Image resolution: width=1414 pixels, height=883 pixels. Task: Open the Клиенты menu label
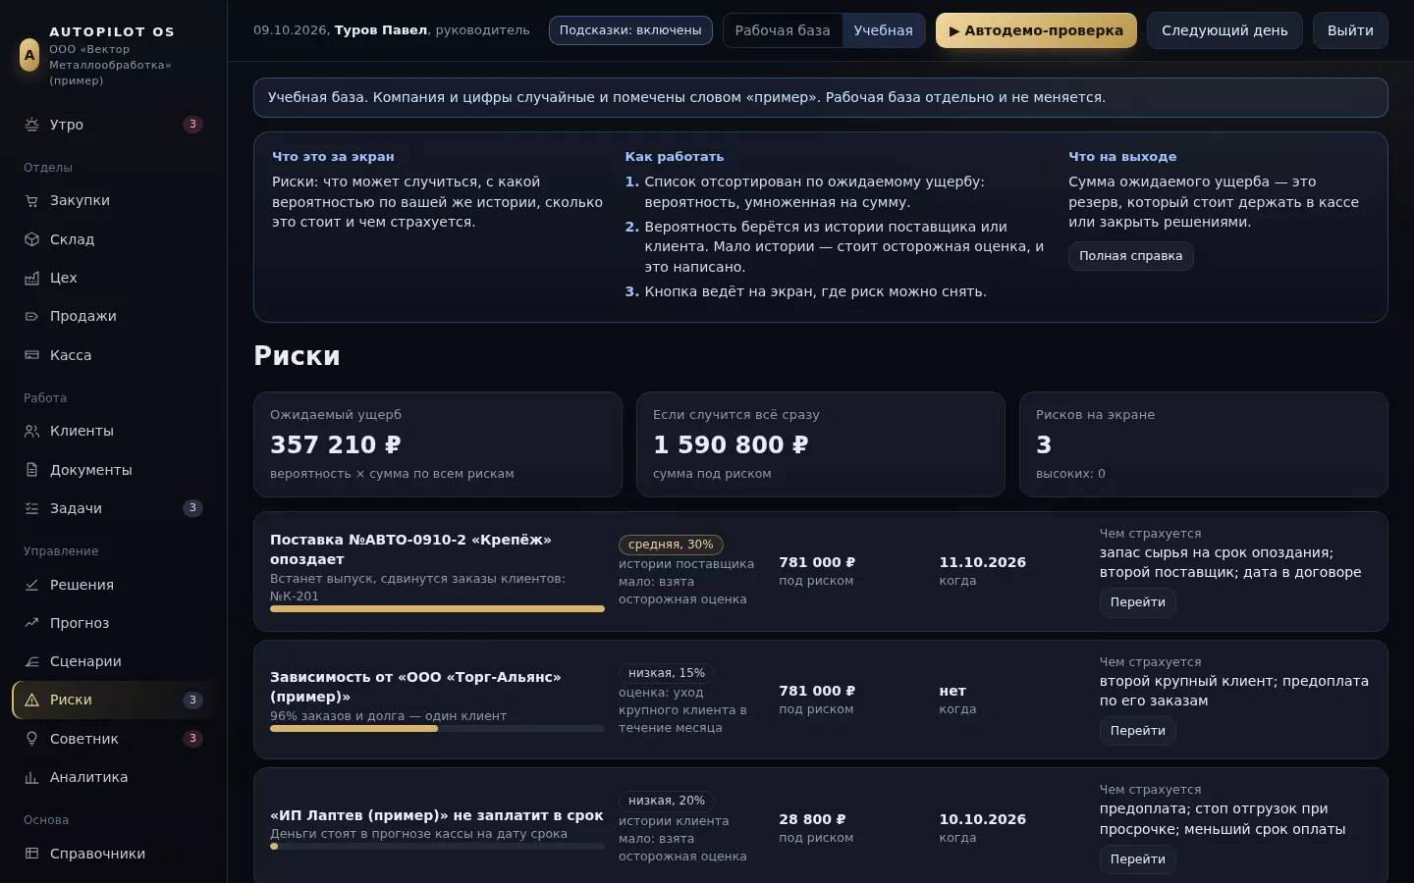[x=82, y=431]
